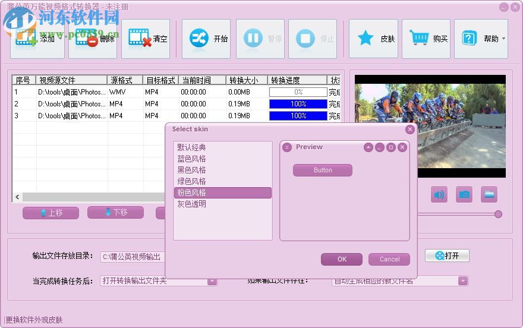523x328 pixels.
Task: Click the 源格式 column header
Action: pyautogui.click(x=125, y=80)
